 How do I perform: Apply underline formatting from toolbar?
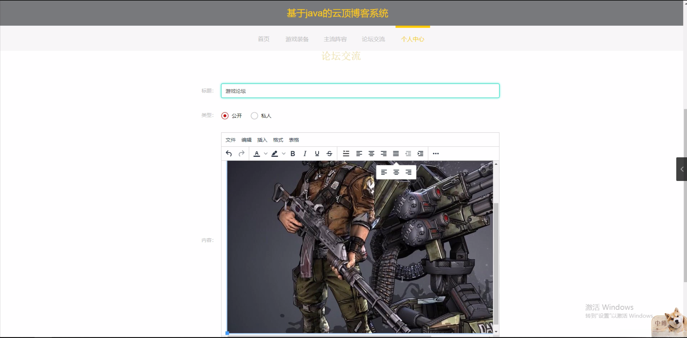click(x=317, y=154)
